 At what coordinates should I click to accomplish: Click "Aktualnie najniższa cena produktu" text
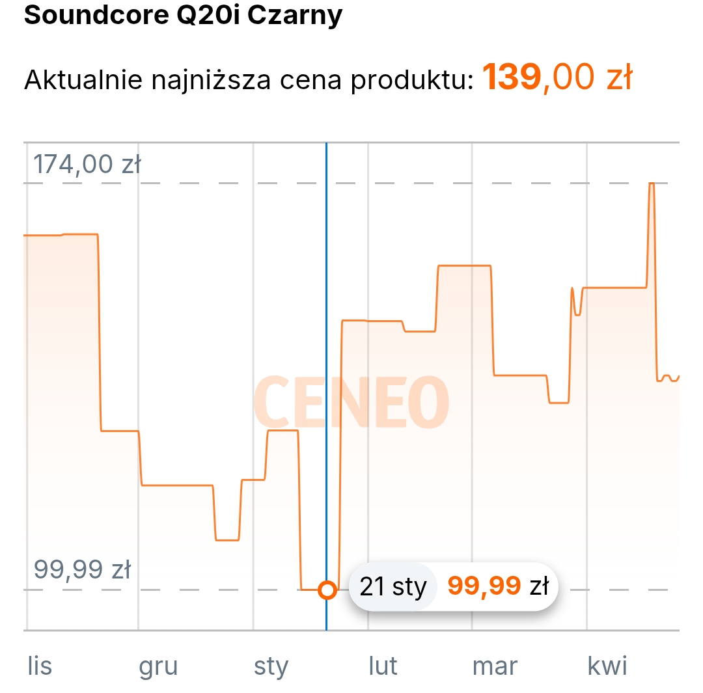(248, 81)
